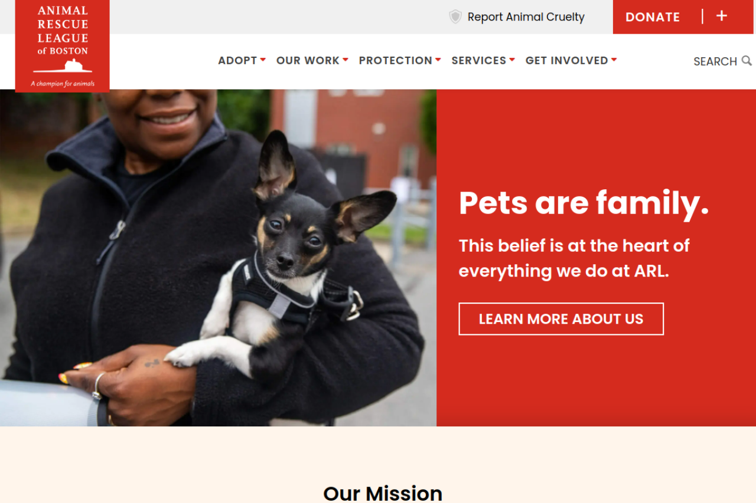
Task: Expand the Our Work dropdown arrow
Action: (x=346, y=60)
